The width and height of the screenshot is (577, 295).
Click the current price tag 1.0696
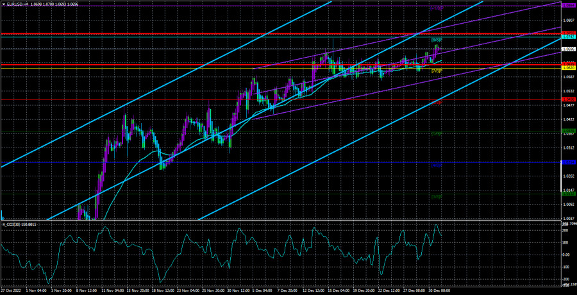[567, 49]
